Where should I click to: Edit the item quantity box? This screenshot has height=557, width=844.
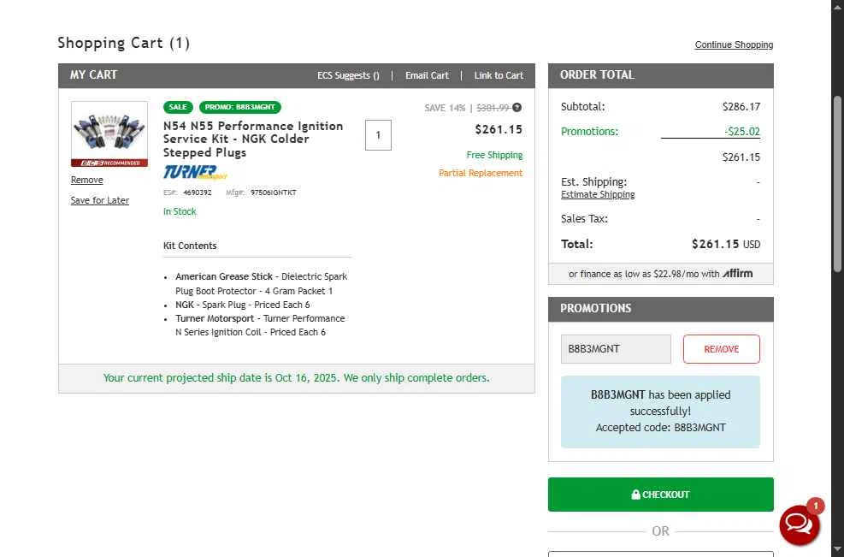(x=378, y=135)
